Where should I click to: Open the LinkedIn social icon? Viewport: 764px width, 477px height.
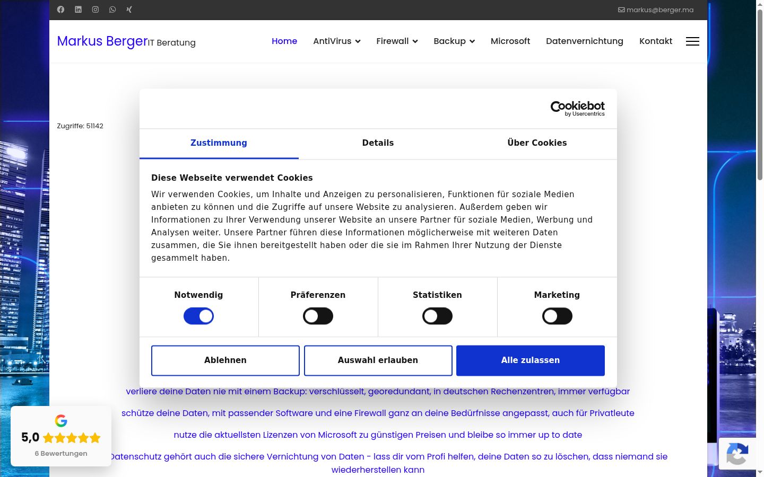point(78,10)
